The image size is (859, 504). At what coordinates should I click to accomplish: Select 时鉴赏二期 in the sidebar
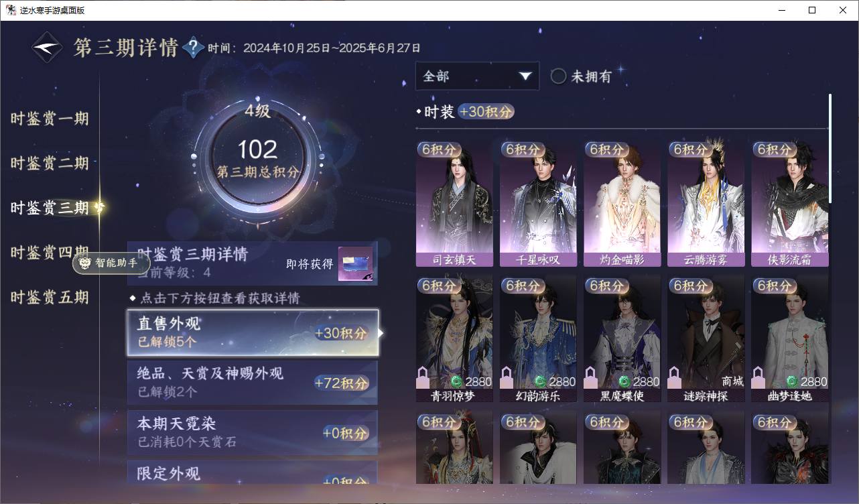(50, 163)
